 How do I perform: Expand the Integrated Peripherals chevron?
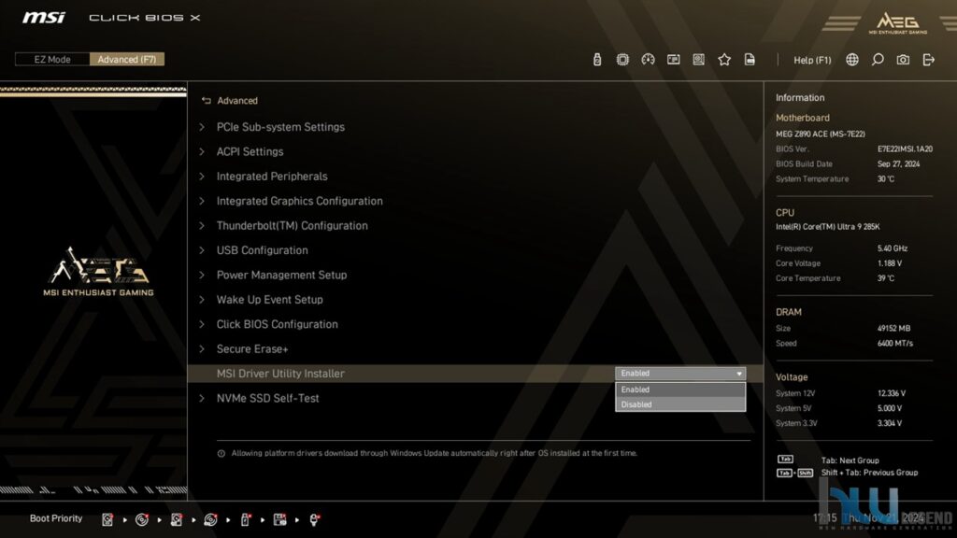click(202, 177)
